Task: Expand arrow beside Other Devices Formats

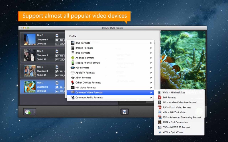Action: click(x=151, y=83)
